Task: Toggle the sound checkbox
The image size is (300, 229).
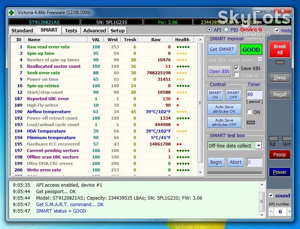Action: (271, 195)
